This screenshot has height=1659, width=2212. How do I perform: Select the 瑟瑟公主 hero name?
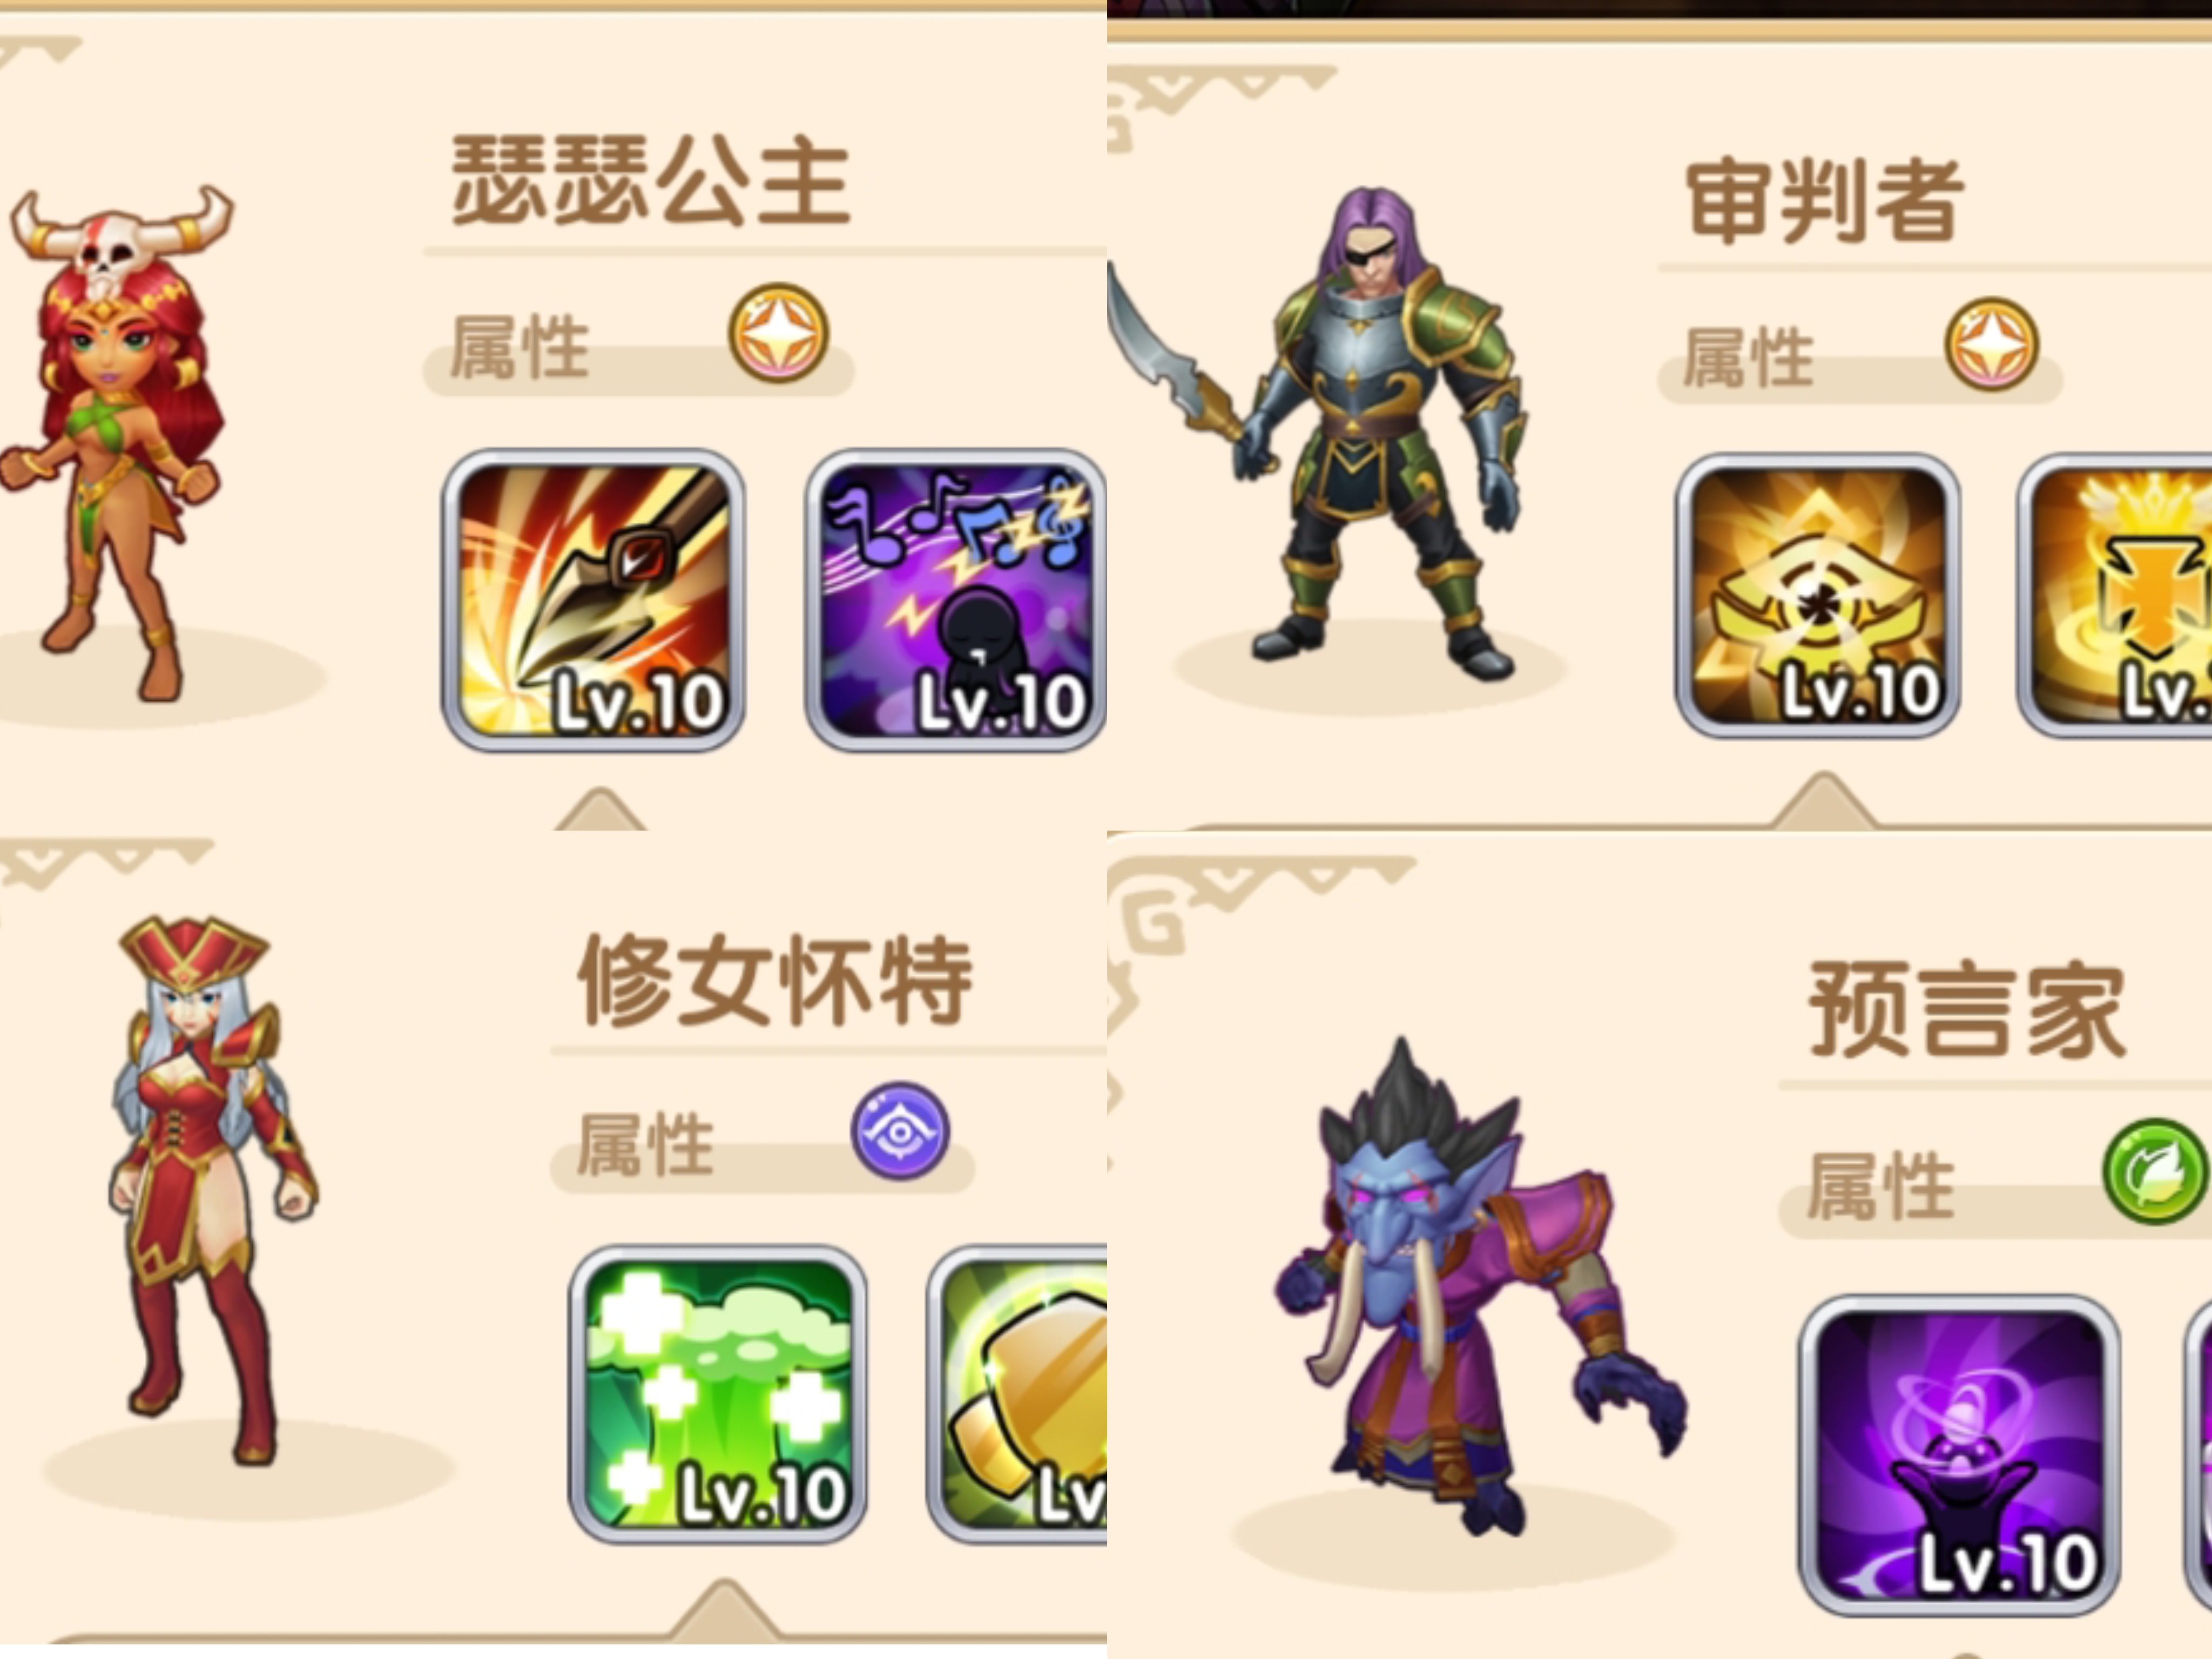click(x=650, y=181)
